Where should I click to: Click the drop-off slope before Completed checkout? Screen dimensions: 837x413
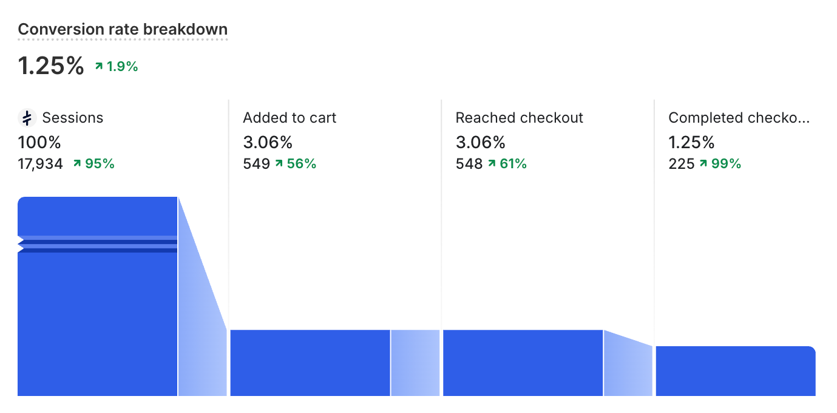tap(628, 367)
